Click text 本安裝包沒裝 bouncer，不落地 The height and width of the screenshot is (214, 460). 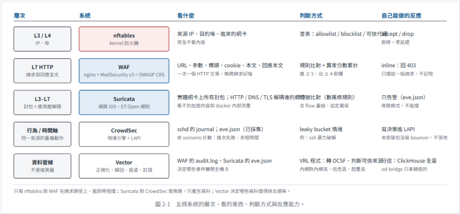(x=414, y=137)
